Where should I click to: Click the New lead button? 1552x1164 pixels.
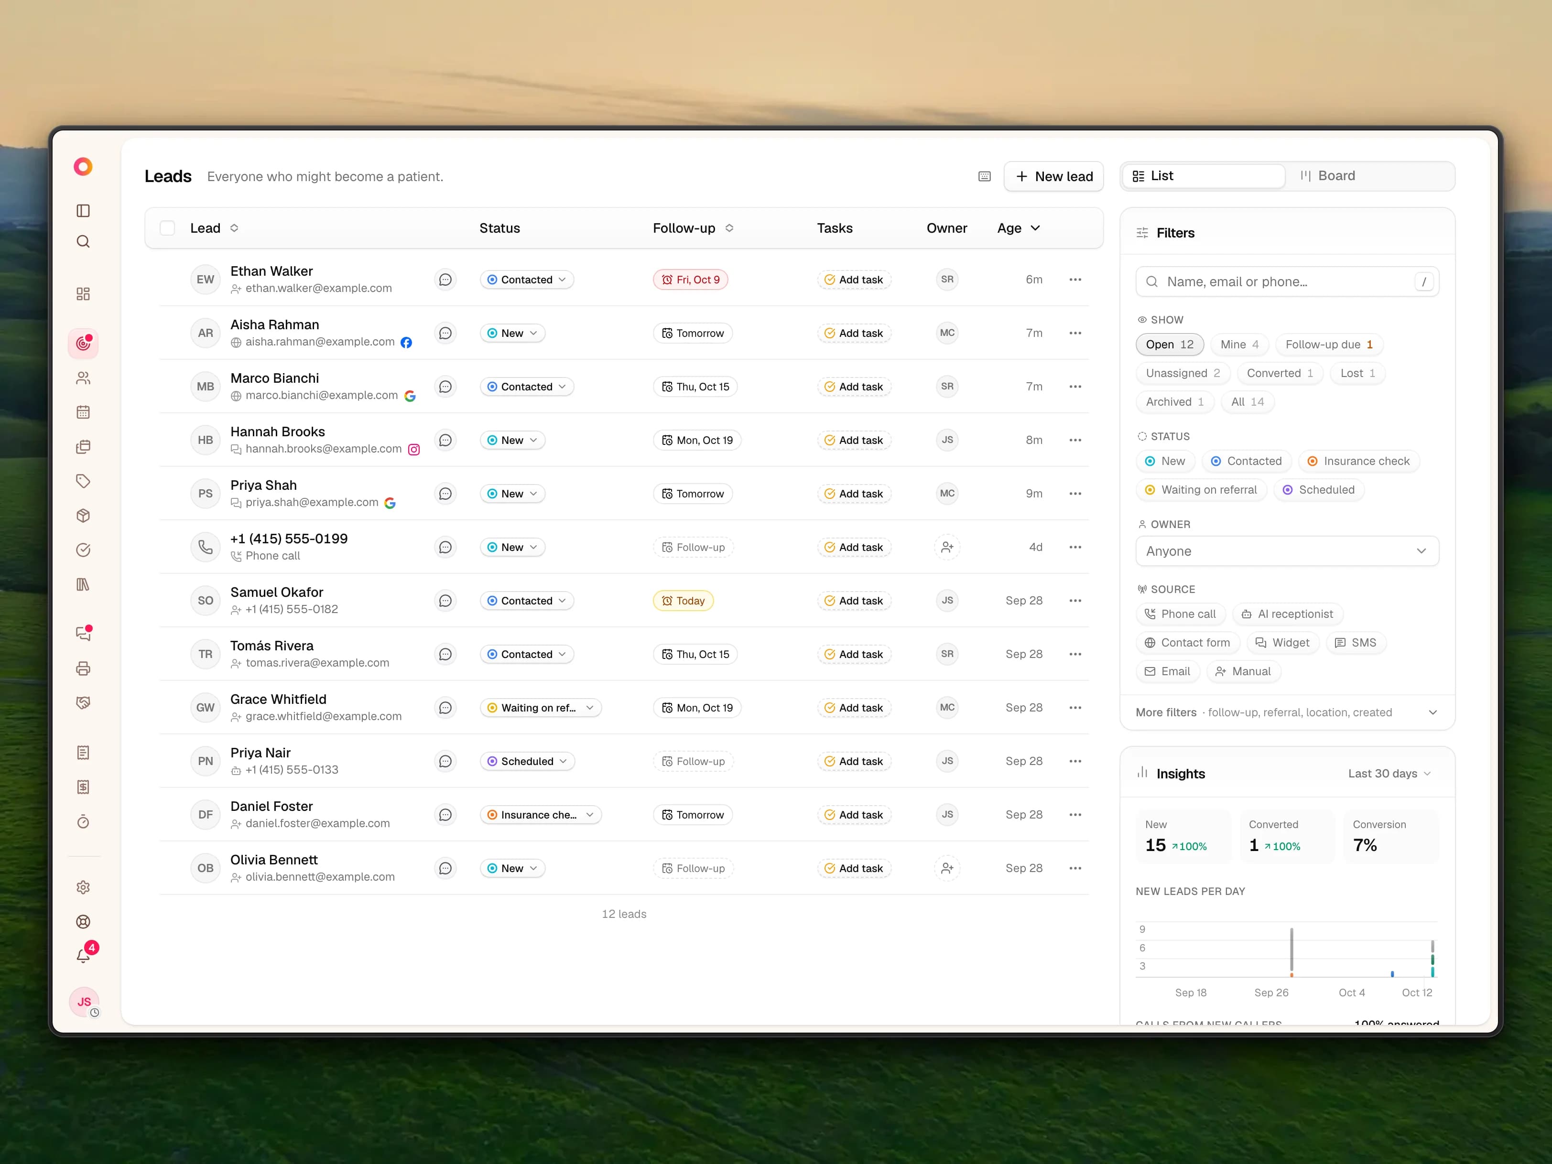(1053, 177)
